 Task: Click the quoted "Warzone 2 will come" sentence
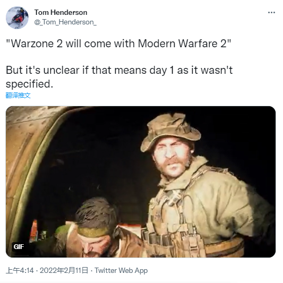click(x=118, y=44)
